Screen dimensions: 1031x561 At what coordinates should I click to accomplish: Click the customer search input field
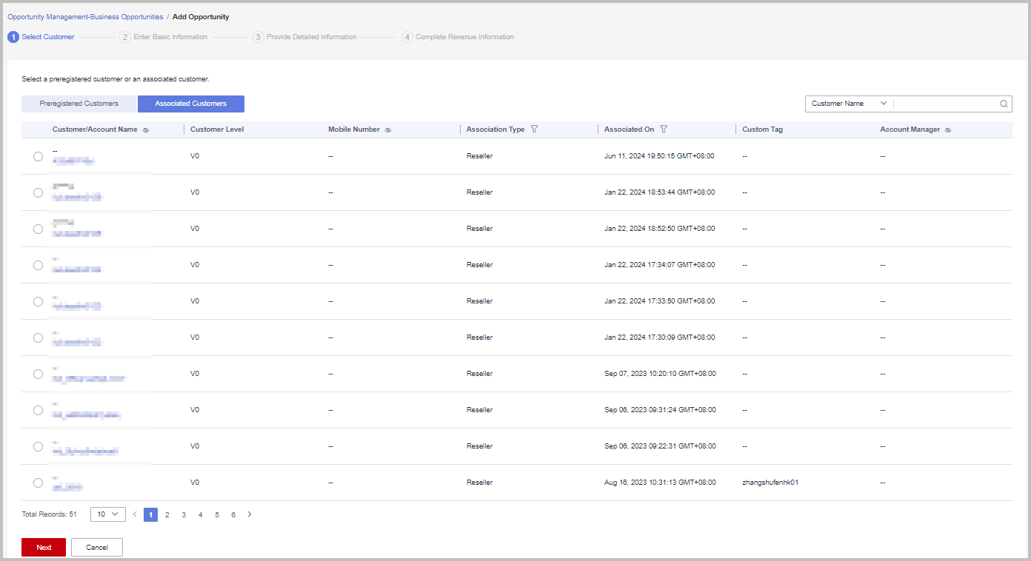(946, 104)
